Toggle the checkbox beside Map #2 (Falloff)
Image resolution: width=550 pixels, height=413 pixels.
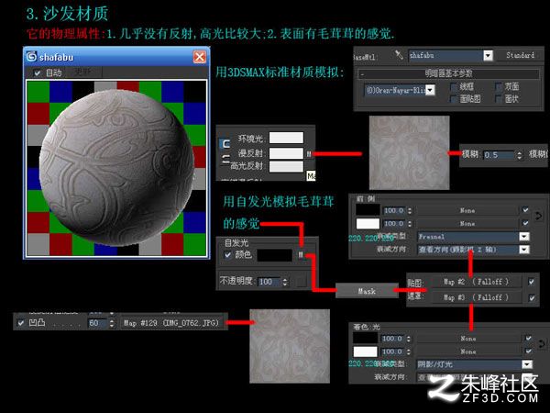(x=532, y=282)
